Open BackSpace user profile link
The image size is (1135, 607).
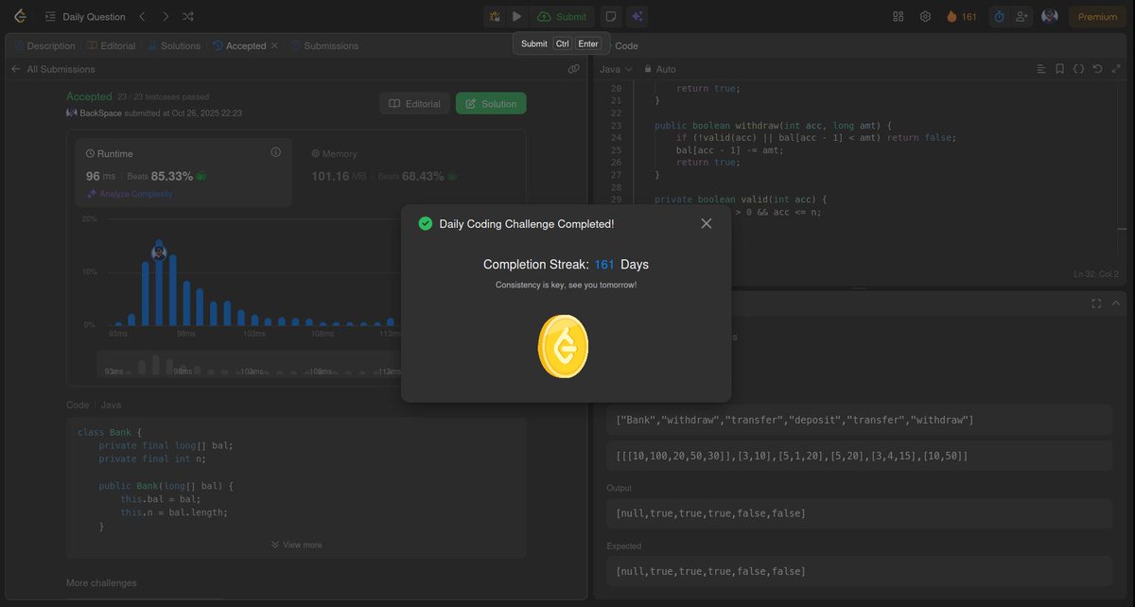(101, 113)
